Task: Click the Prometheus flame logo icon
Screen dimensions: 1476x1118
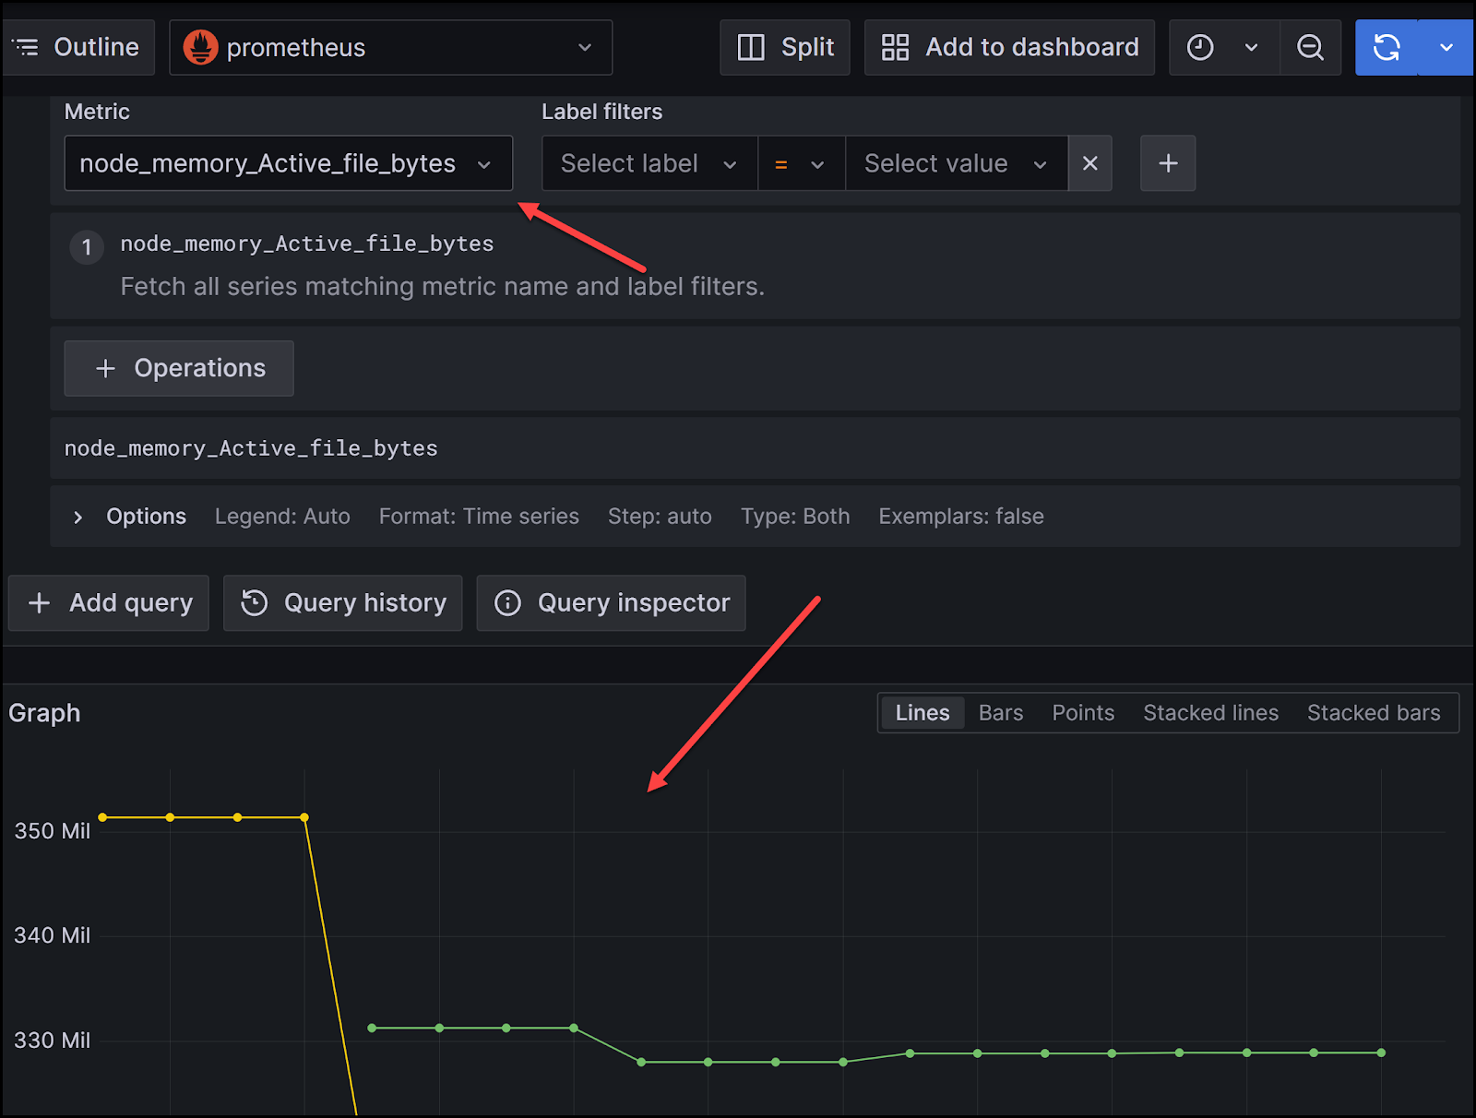Action: pos(200,47)
